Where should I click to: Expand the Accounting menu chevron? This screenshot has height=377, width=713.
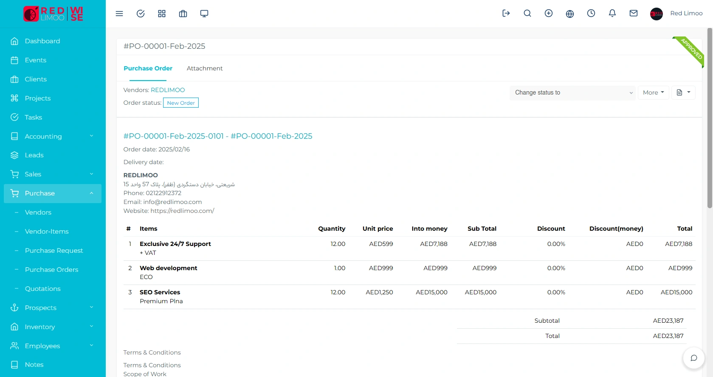click(91, 136)
